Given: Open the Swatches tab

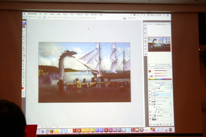Looking at the screenshot, I should coord(157,68).
